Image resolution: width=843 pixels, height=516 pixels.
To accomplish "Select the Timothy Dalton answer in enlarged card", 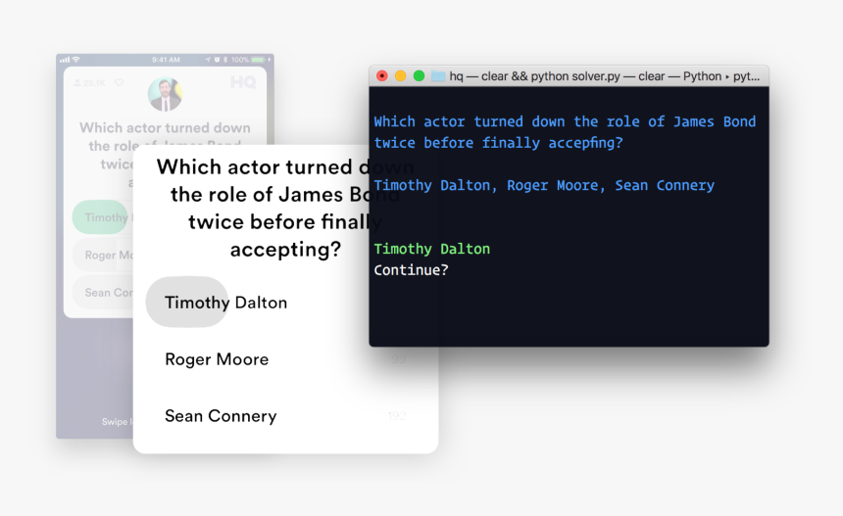I will tap(225, 303).
